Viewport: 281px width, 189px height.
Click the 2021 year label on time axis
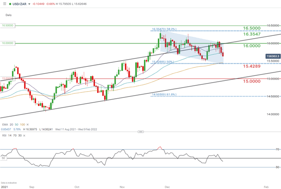(5, 187)
